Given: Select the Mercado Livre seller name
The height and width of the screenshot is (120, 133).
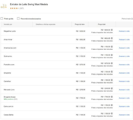Looking at the screenshot, I should point(9,90).
